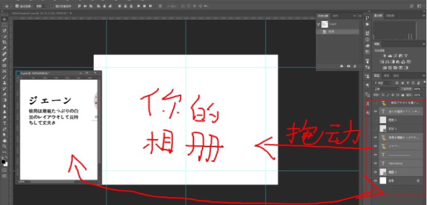Select the Crop tool
The height and width of the screenshot is (205, 427).
click(5, 43)
